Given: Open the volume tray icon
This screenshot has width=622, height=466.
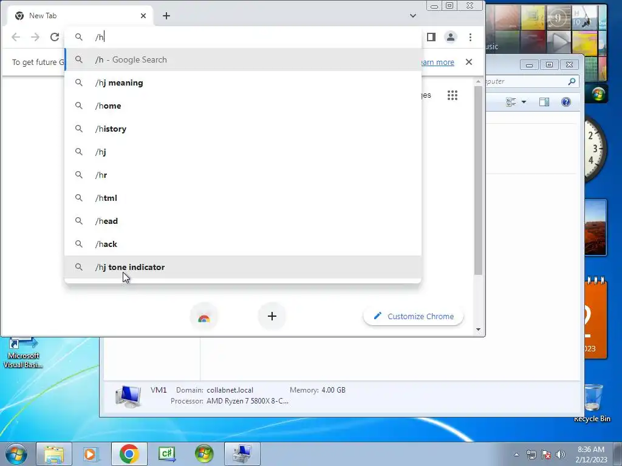Looking at the screenshot, I should [x=561, y=454].
